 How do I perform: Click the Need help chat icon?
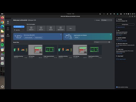coord(117,56)
